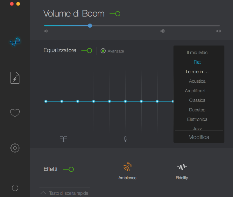Choose the Il mio iMac preset
The height and width of the screenshot is (197, 233).
coord(197,53)
